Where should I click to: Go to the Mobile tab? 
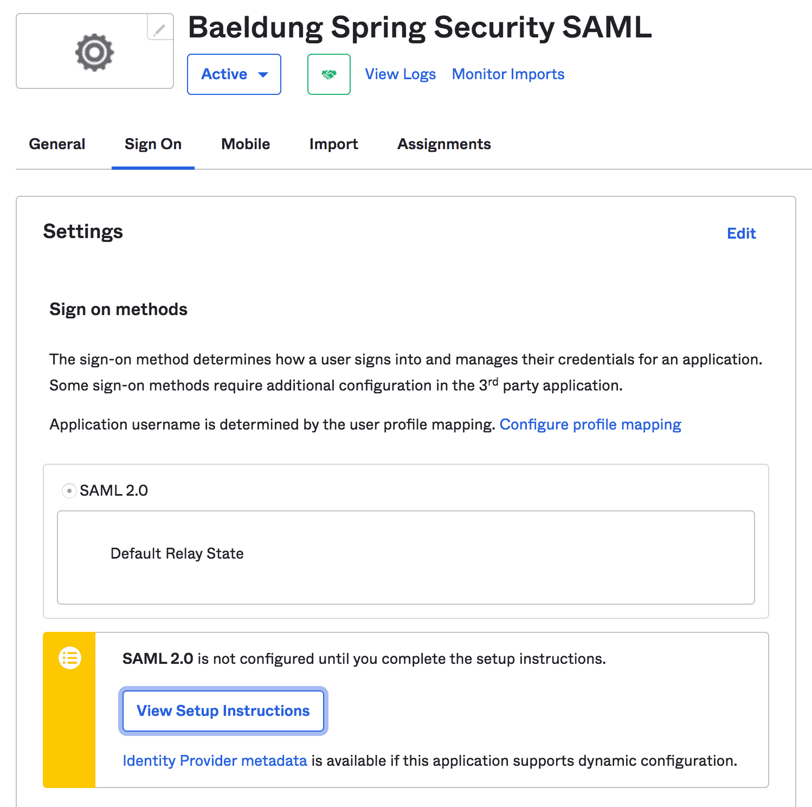pyautogui.click(x=246, y=144)
